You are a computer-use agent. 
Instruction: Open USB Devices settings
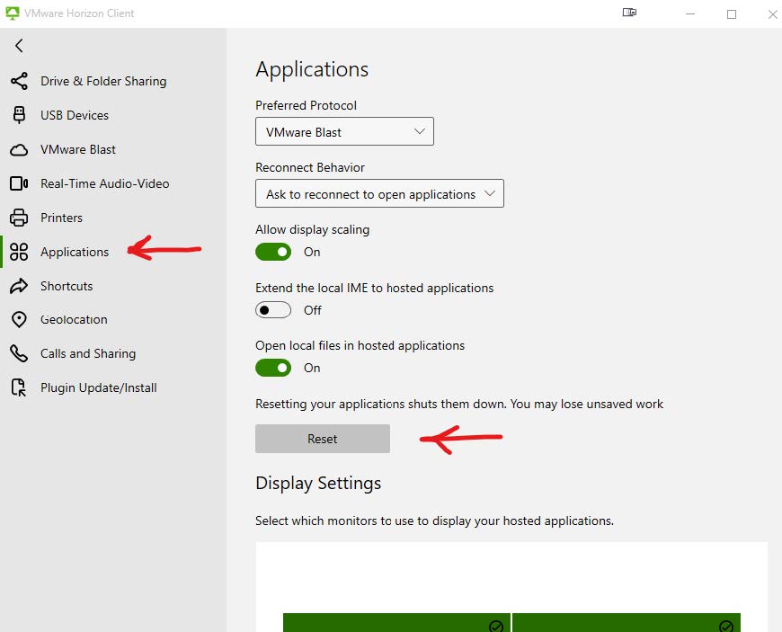coord(113,115)
